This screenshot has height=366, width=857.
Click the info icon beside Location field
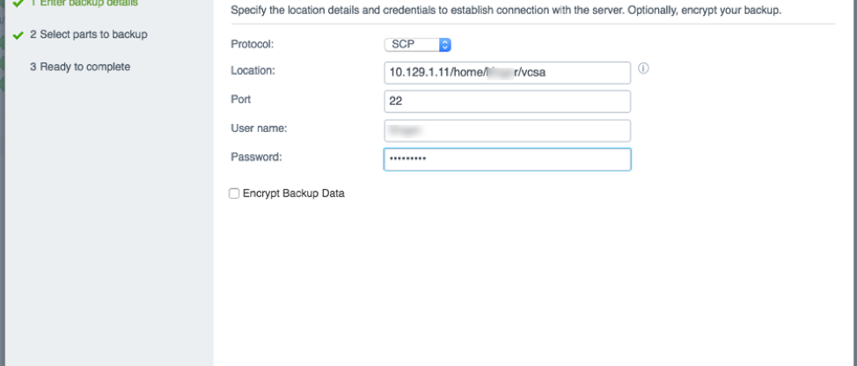(x=643, y=69)
